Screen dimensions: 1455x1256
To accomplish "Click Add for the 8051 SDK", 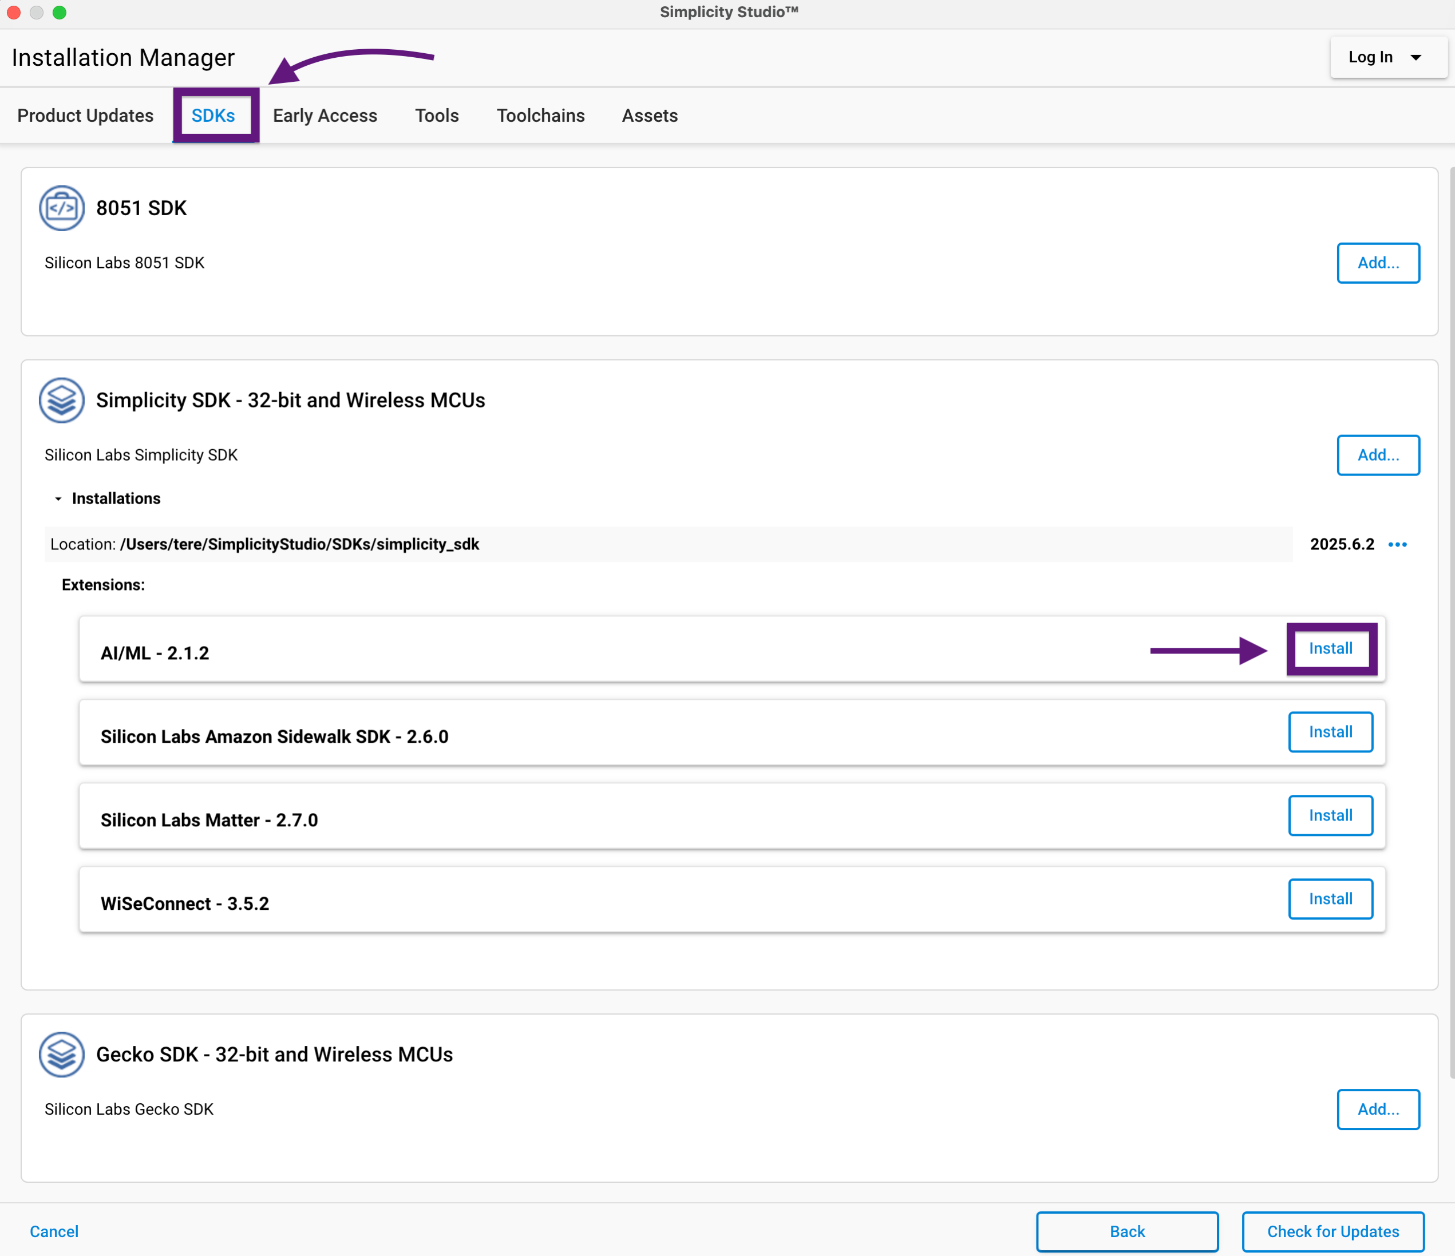I will [1378, 263].
